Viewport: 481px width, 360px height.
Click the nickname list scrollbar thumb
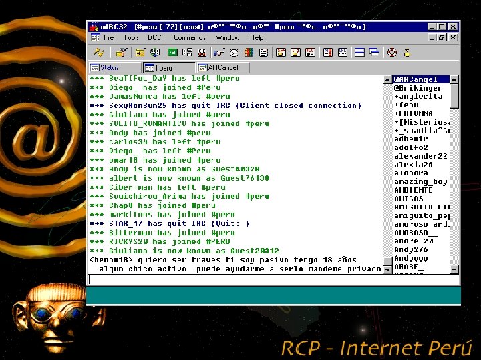pyautogui.click(x=454, y=96)
